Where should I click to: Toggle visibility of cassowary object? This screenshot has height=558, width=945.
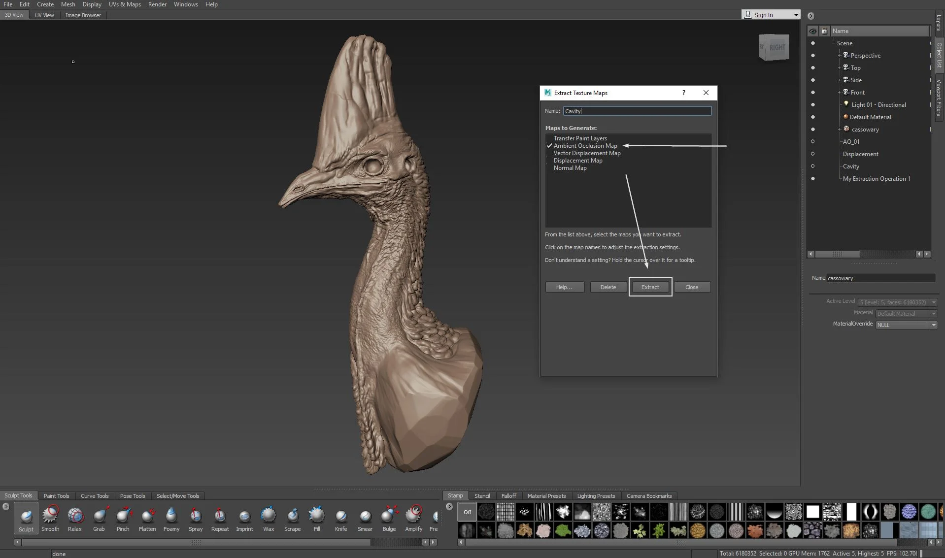pyautogui.click(x=812, y=130)
